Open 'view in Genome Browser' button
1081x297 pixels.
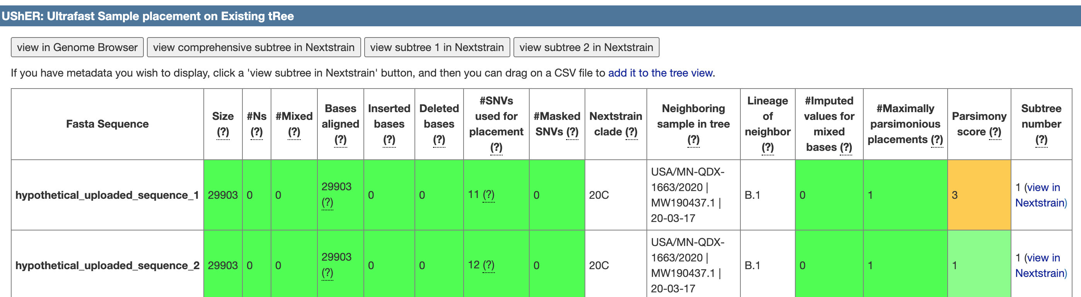pos(77,48)
